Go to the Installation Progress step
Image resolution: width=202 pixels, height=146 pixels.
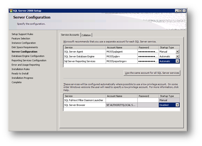click(22, 78)
